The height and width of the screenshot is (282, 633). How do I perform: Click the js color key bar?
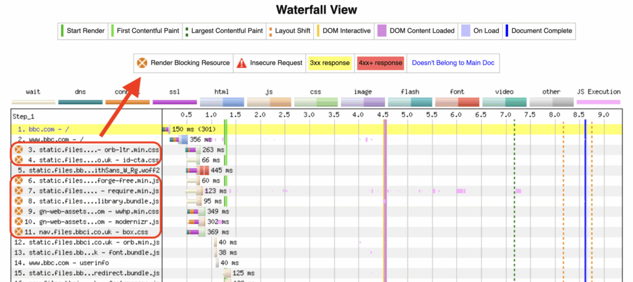(x=269, y=102)
